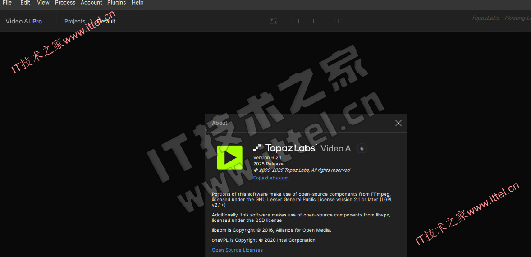Click the green Video AI play logo
Viewport: 531px width, 257px height.
pyautogui.click(x=229, y=157)
